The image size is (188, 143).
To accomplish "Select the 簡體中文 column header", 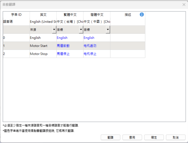I will coord(97,15).
